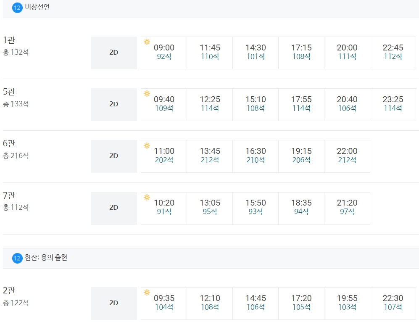The image size is (419, 322).
Task: Open the 한산: 용의 출현 movie title
Action: point(46,258)
